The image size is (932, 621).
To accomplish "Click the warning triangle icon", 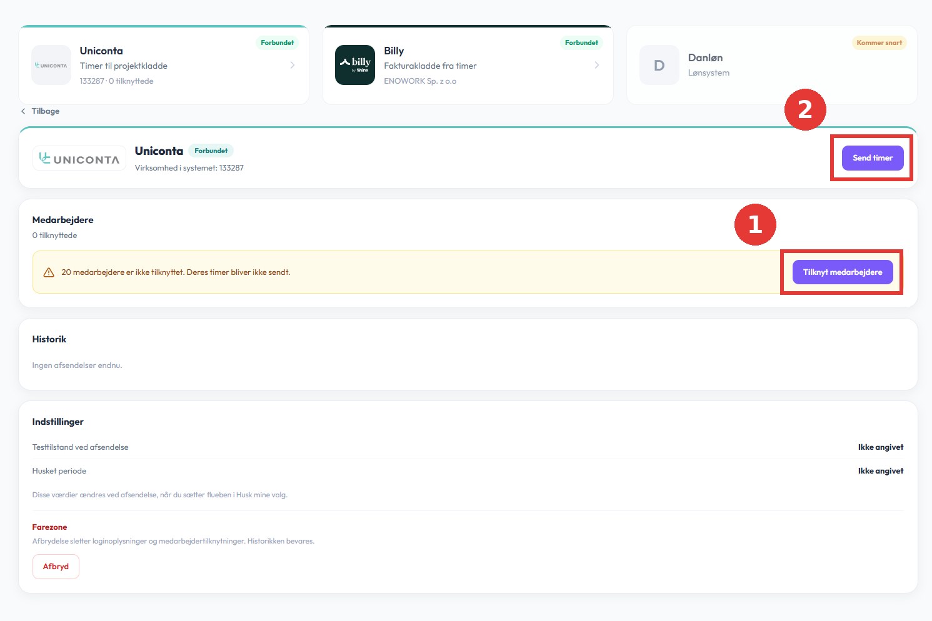I will 49,272.
